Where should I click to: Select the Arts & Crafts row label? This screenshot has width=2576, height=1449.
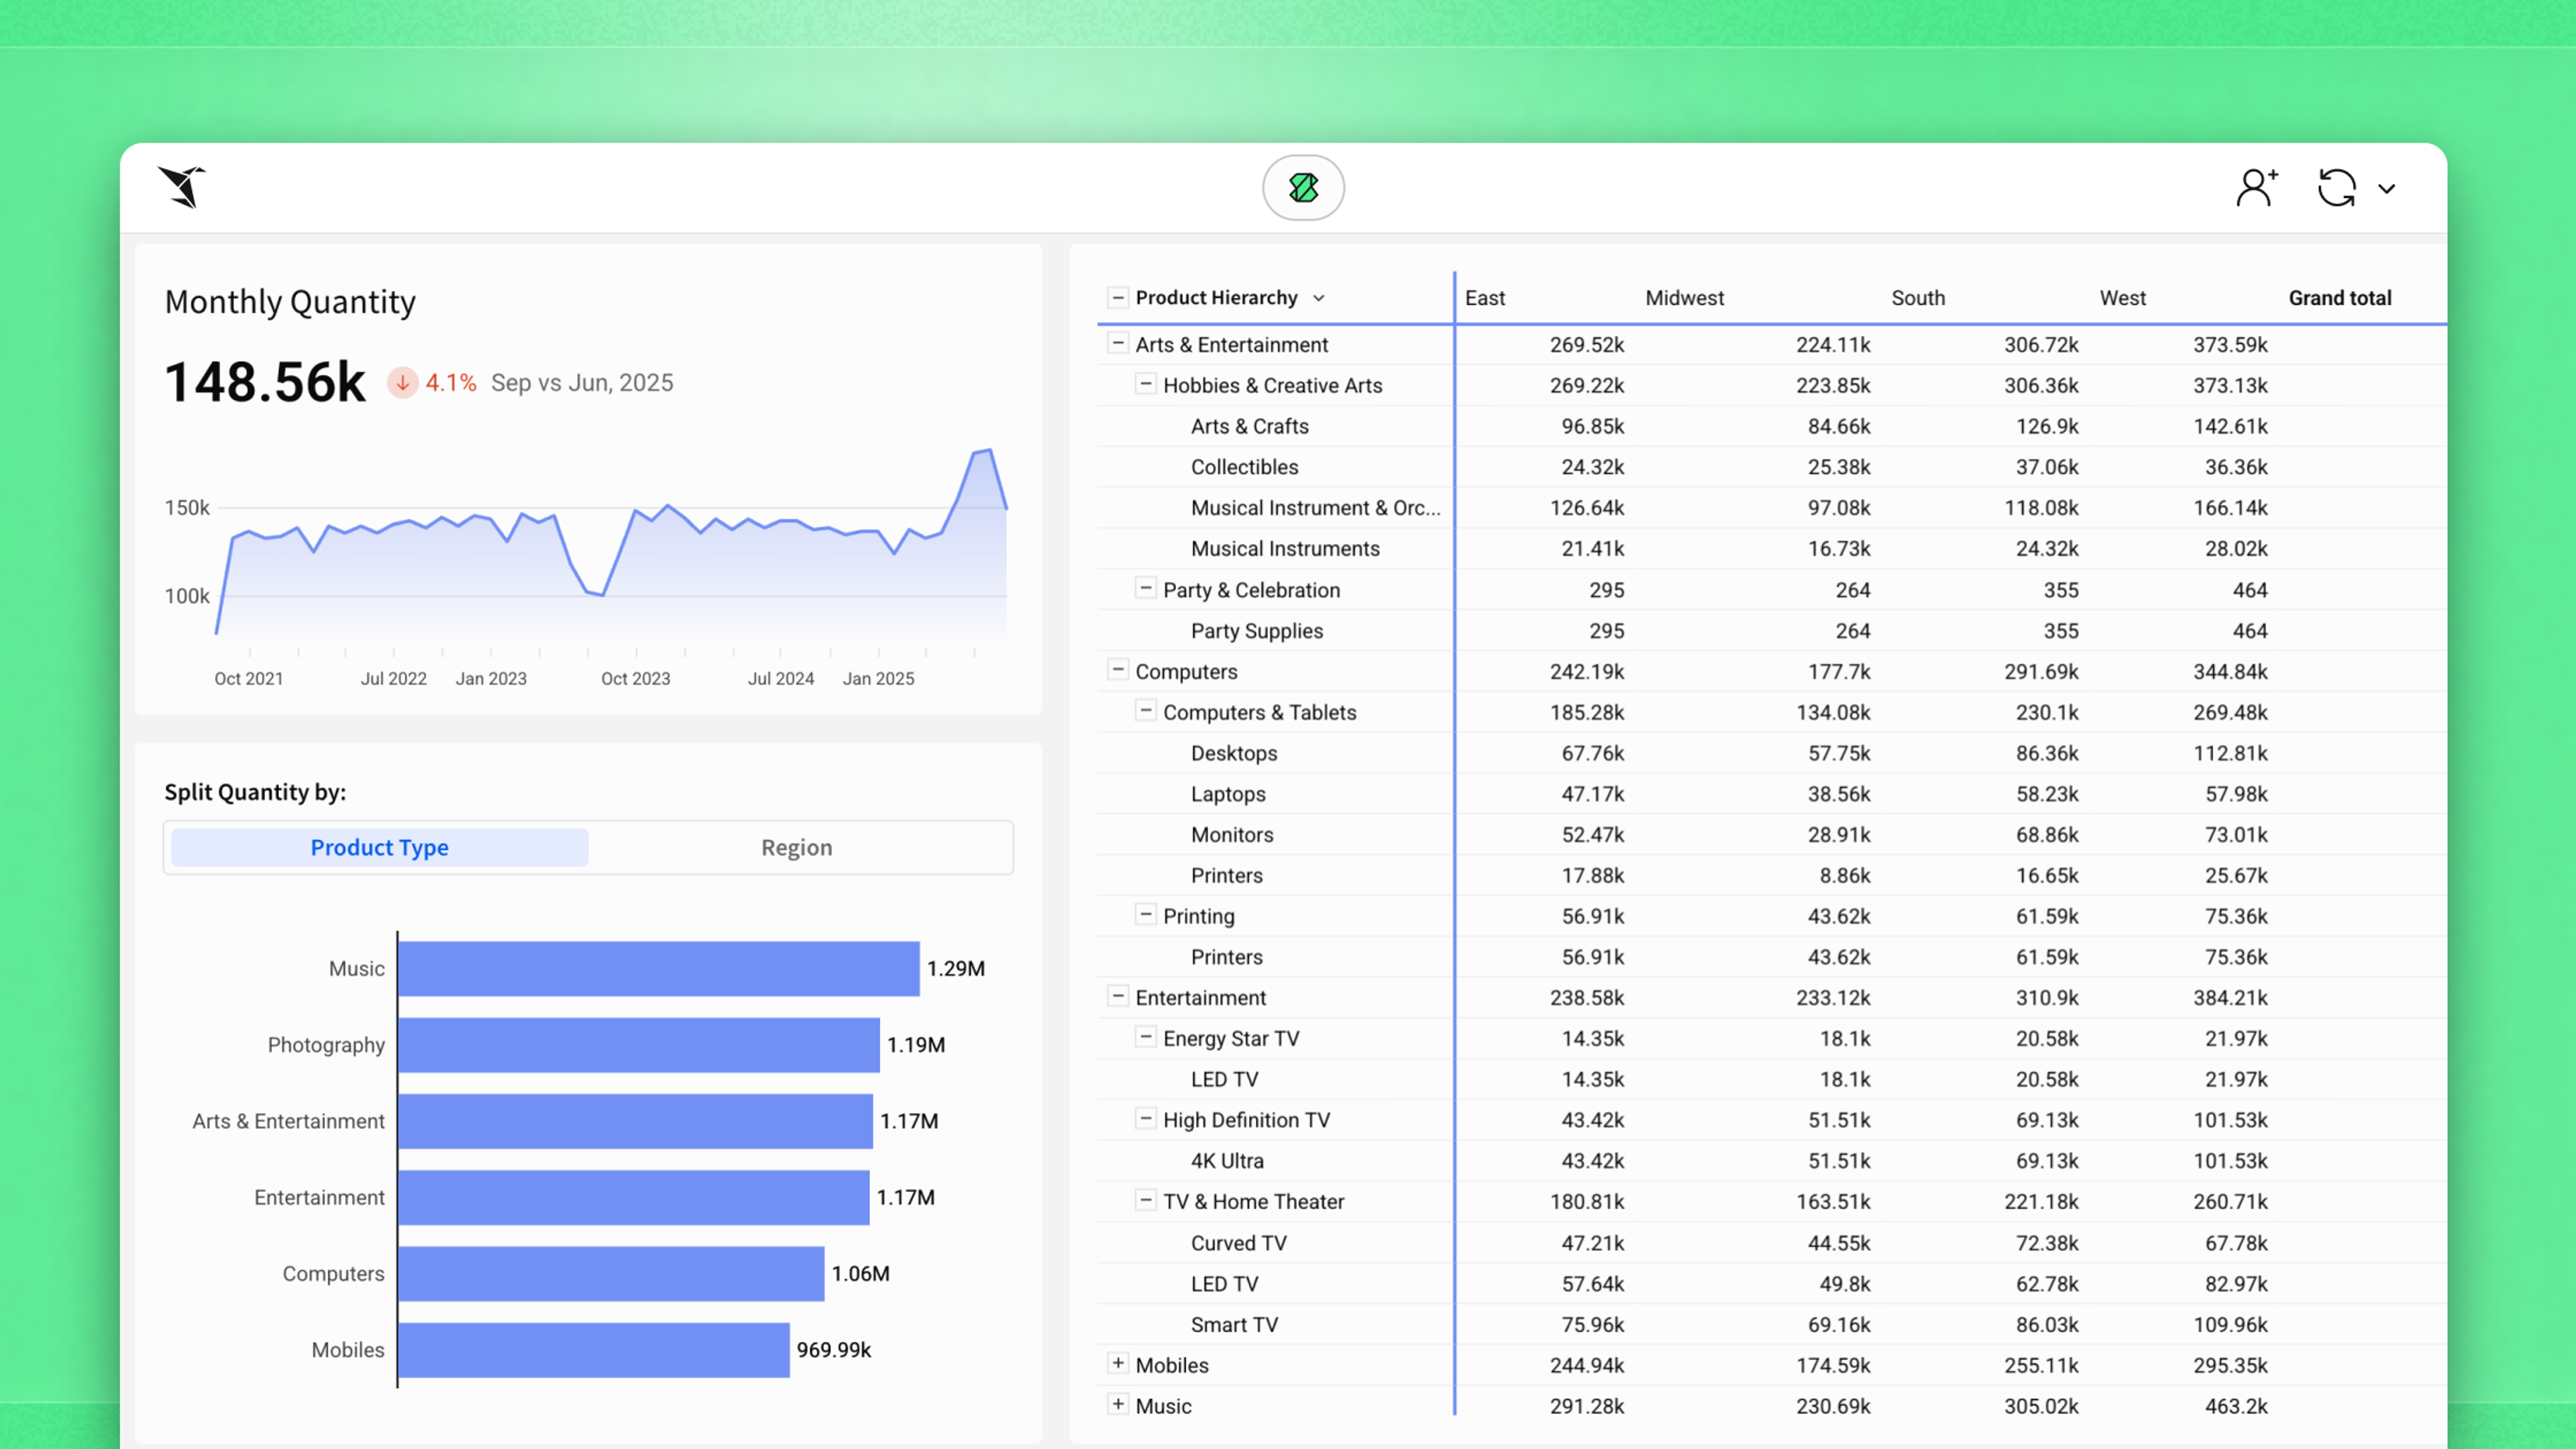click(1249, 426)
